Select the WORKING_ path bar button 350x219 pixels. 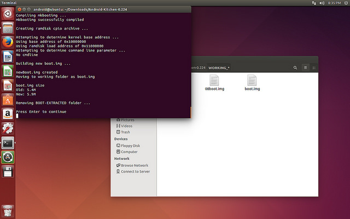(x=219, y=68)
